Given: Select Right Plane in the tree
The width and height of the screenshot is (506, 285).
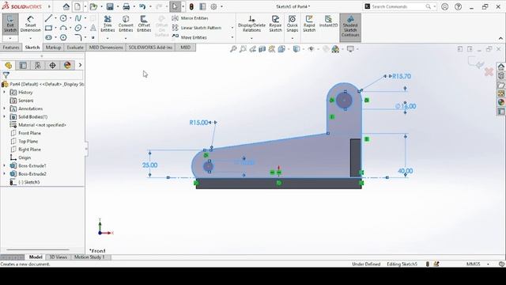Looking at the screenshot, I should 29,150.
